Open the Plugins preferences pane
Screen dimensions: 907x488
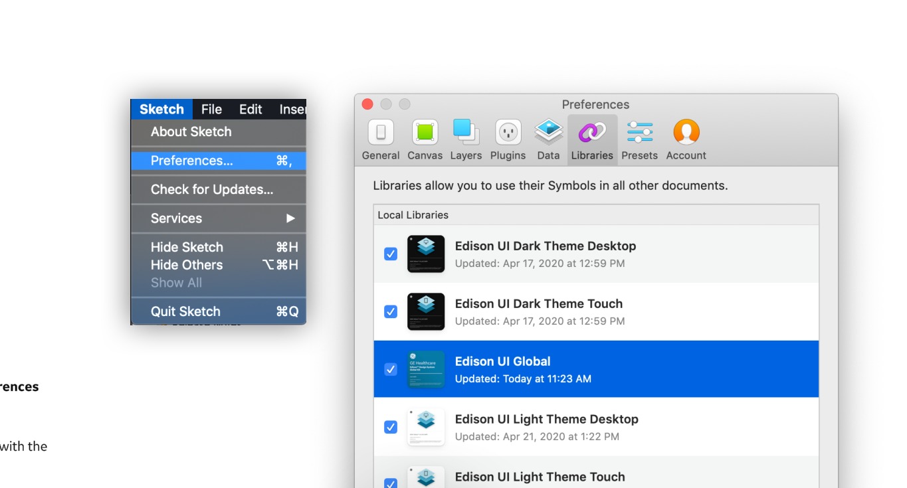pyautogui.click(x=508, y=140)
